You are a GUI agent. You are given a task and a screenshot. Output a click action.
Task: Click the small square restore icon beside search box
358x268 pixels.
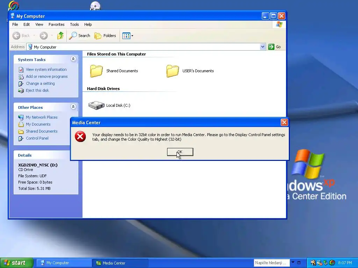(299, 263)
